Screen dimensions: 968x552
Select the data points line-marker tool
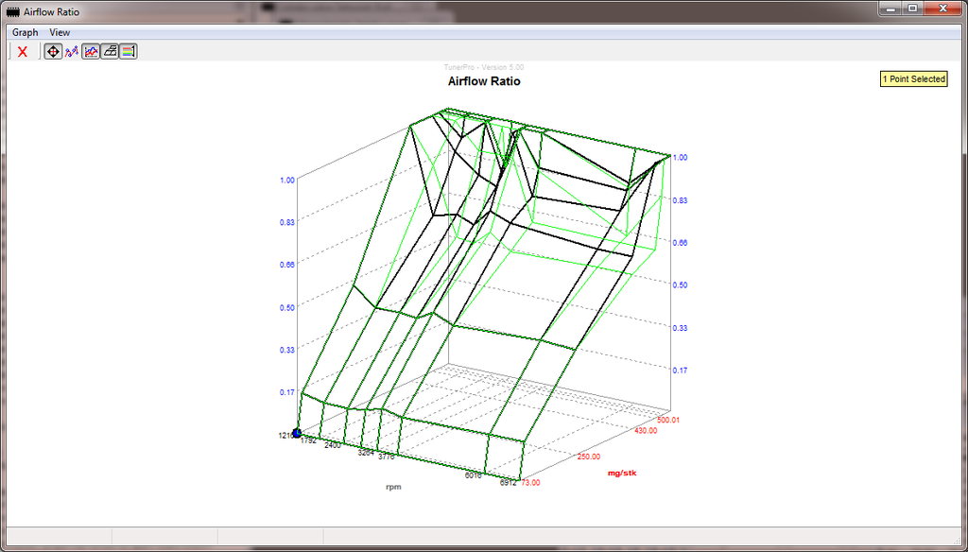(72, 52)
